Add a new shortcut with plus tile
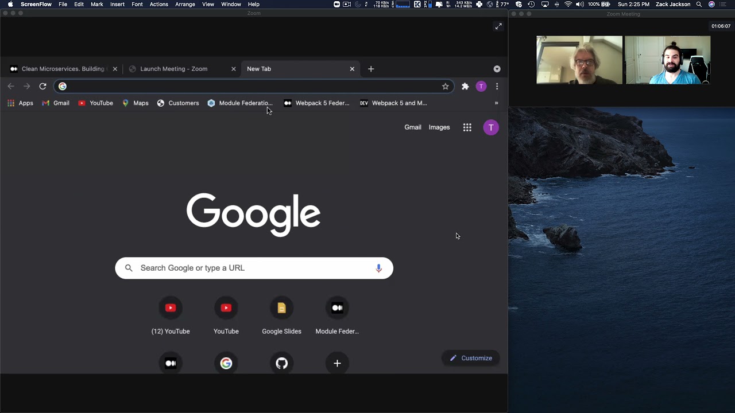 pos(337,363)
